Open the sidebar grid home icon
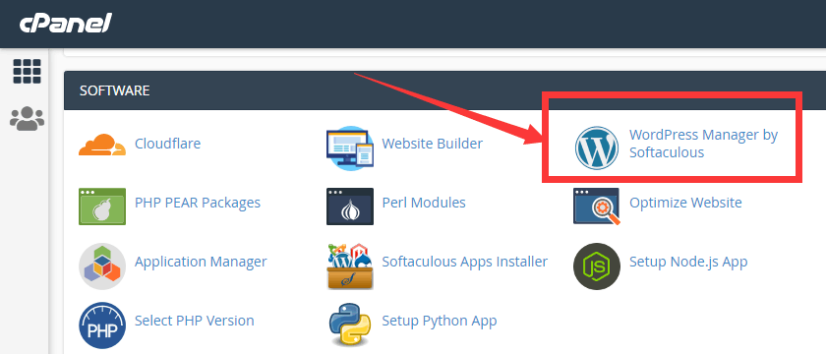 click(27, 72)
